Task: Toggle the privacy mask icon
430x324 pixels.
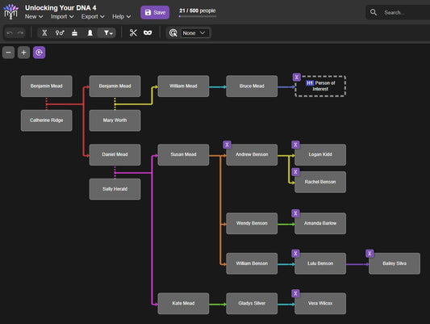Action: [x=148, y=33]
